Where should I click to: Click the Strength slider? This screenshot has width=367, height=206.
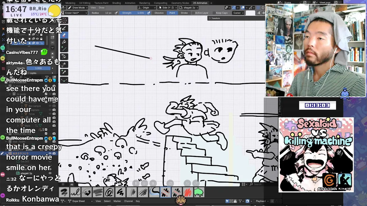[x=133, y=13]
